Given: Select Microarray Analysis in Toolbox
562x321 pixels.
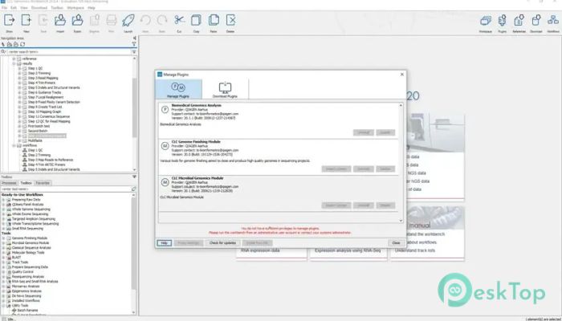Looking at the screenshot, I should [x=26, y=286].
